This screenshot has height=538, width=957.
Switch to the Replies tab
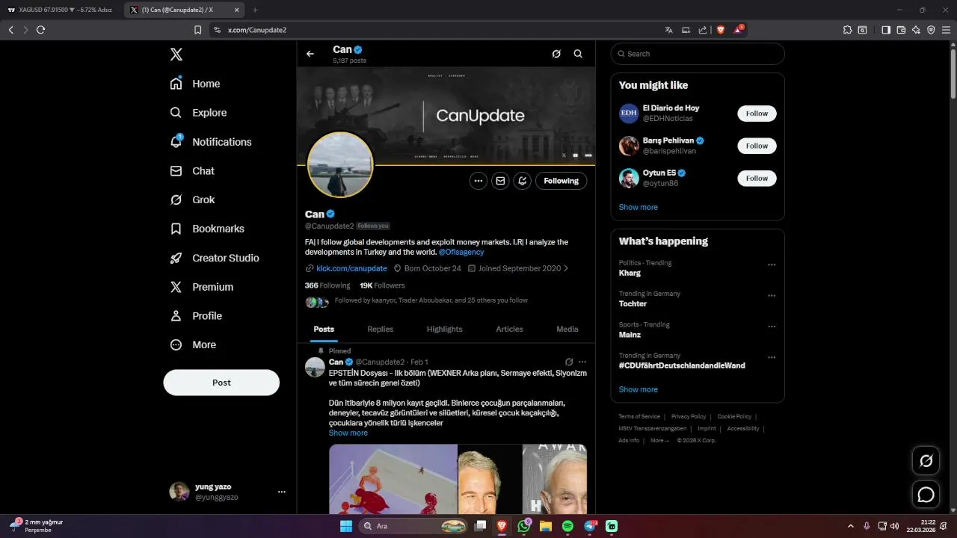tap(381, 329)
